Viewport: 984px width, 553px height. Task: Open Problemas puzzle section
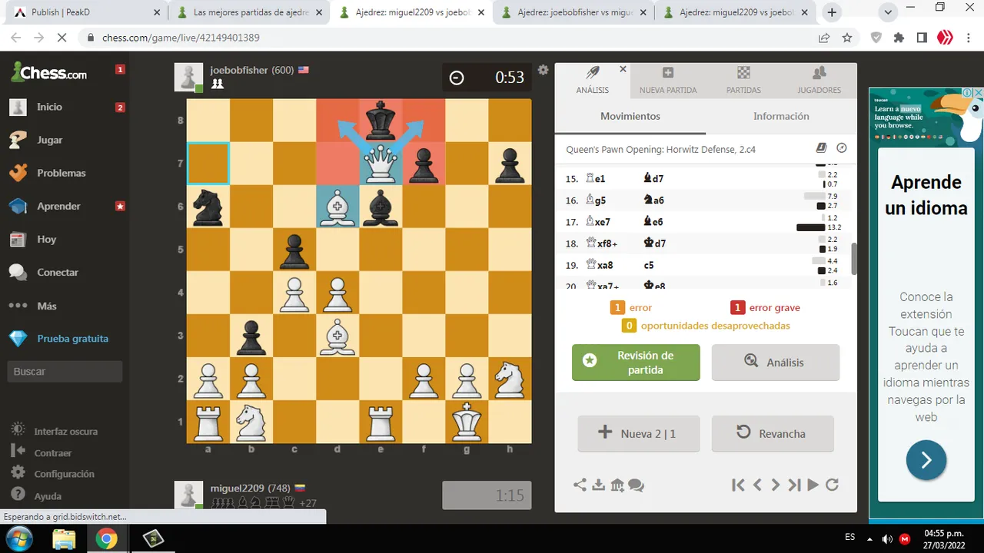[61, 173]
